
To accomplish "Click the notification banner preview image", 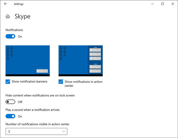I will [x=27, y=61].
